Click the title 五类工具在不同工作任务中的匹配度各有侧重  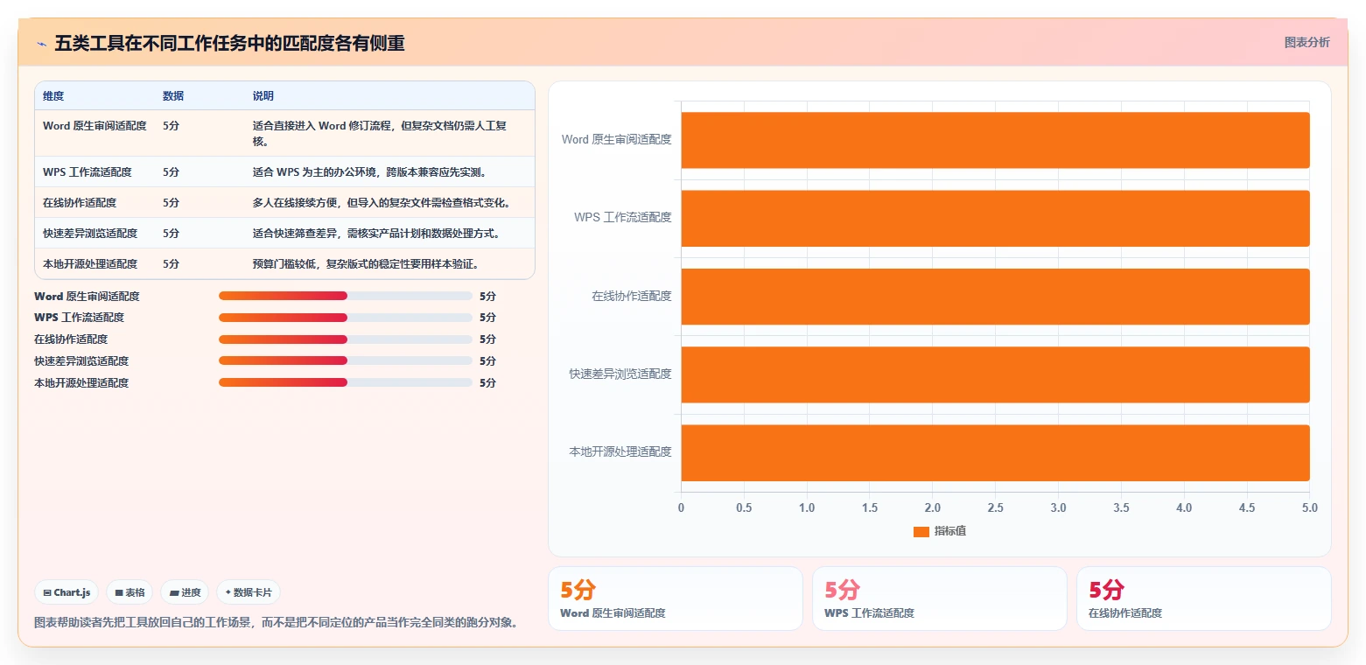tap(229, 44)
